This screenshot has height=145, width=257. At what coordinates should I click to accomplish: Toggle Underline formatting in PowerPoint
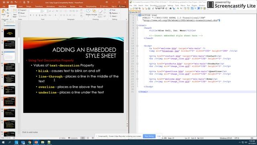pyautogui.click(x=37, y=15)
